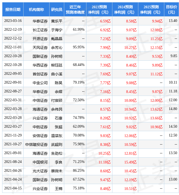Screen dimensions: 179x195
Task: Select institution 华西证券
Action: click(40, 65)
